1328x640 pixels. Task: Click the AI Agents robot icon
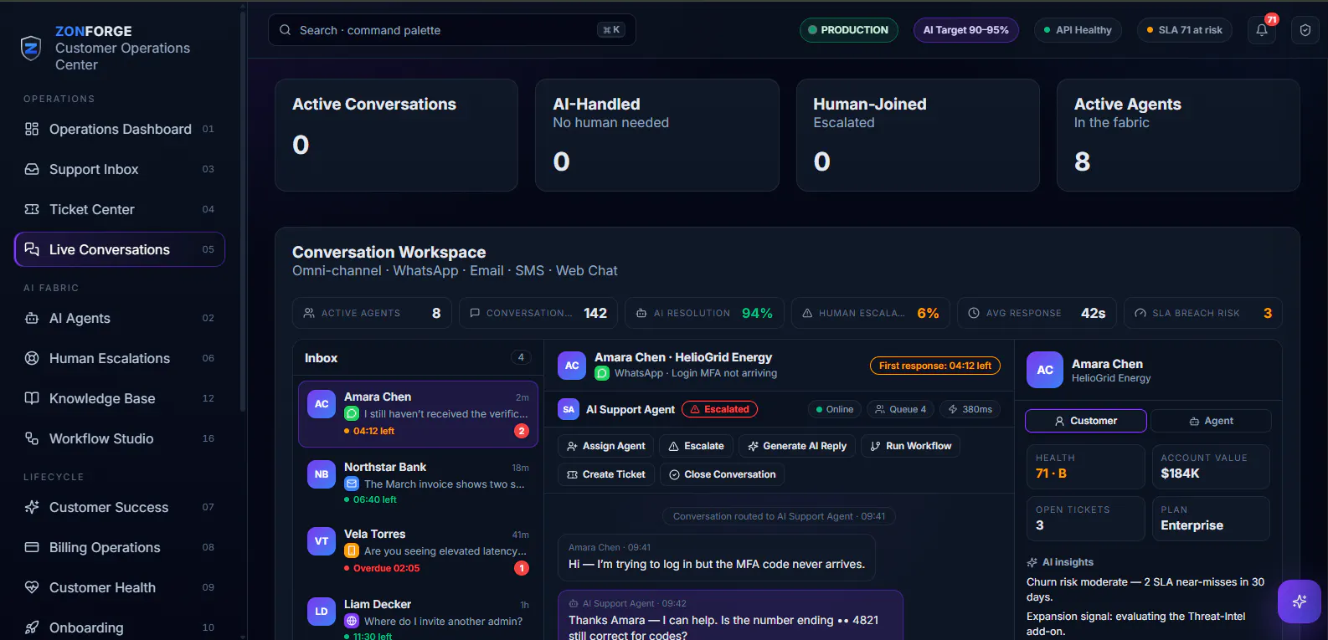tap(32, 318)
